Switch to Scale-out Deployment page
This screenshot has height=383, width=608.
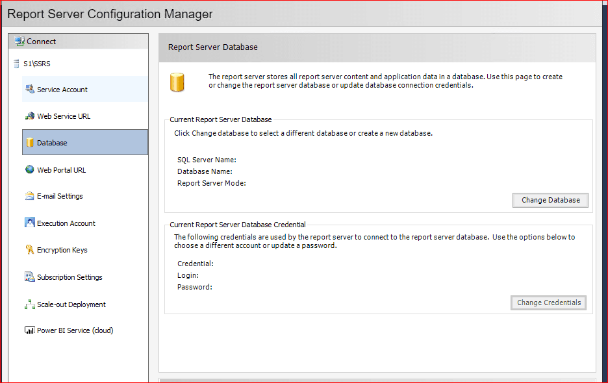click(x=71, y=304)
